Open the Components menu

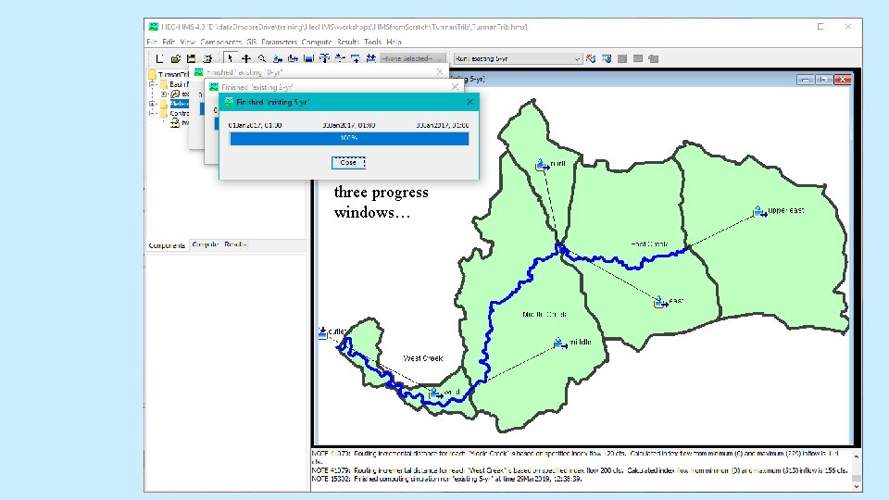click(220, 42)
